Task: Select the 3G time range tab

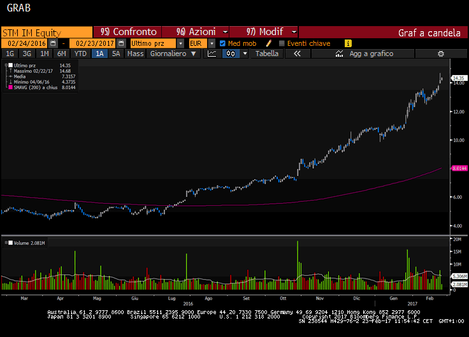Action: pyautogui.click(x=27, y=54)
